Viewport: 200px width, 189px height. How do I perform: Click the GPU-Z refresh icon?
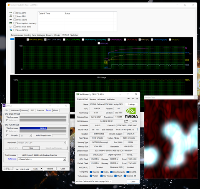[x=133, y=99]
